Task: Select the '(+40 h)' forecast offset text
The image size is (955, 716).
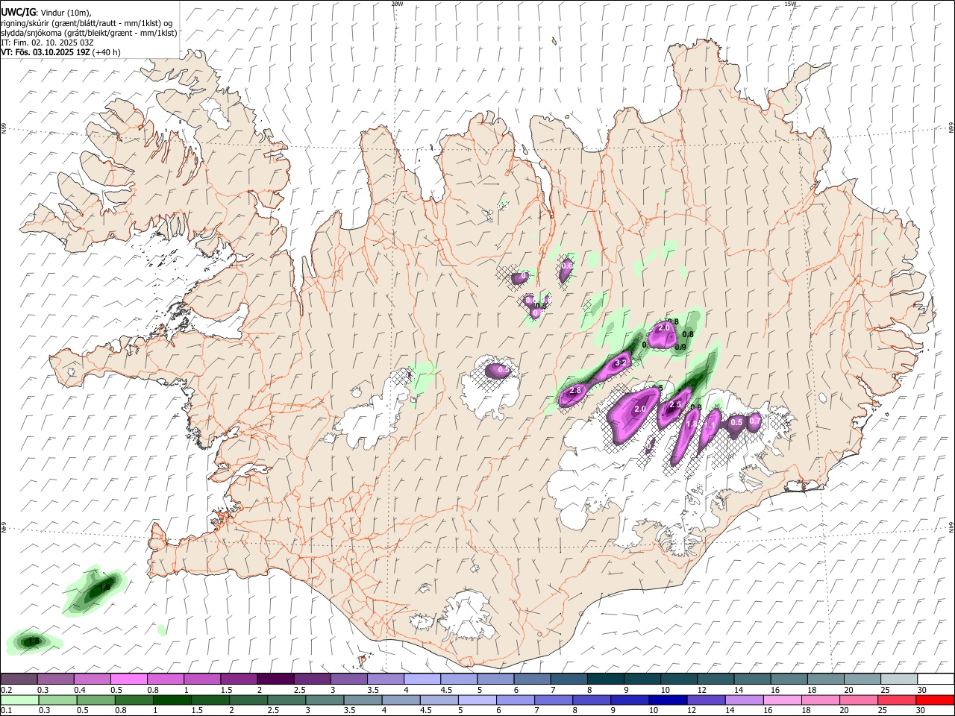Action: 107,52
